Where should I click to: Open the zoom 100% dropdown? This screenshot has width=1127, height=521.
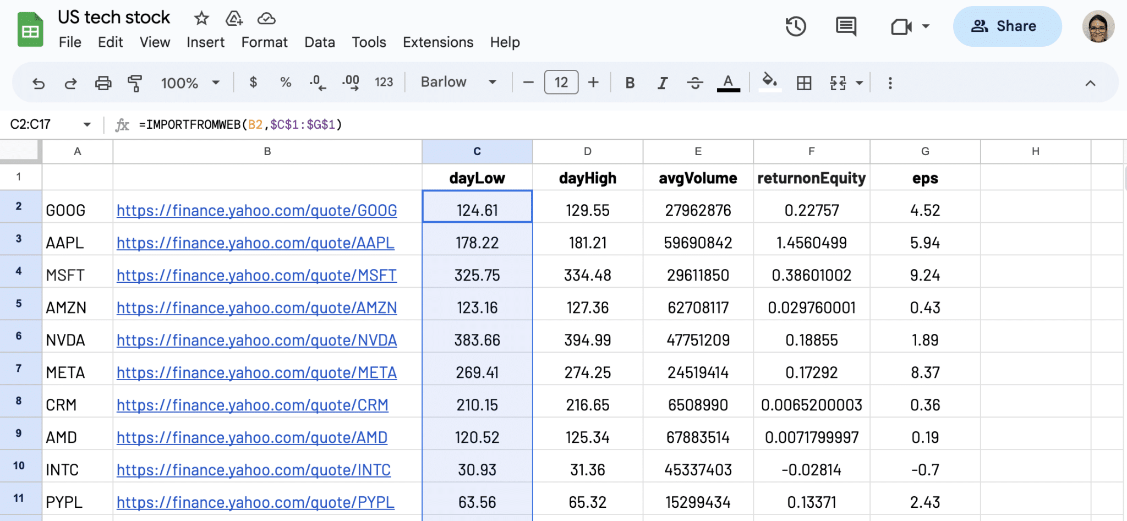pyautogui.click(x=190, y=83)
